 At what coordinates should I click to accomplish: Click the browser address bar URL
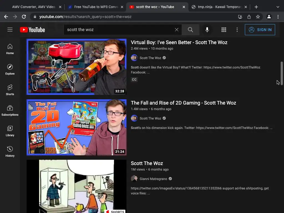coord(85,17)
